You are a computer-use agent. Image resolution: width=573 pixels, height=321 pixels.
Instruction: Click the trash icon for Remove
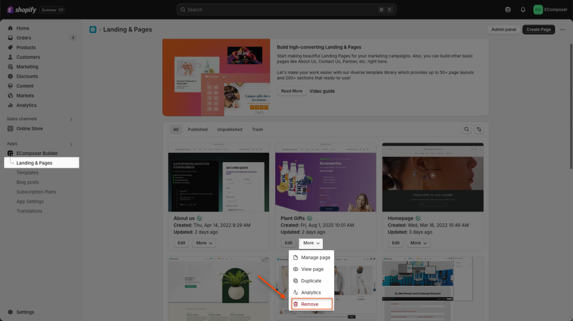point(295,304)
